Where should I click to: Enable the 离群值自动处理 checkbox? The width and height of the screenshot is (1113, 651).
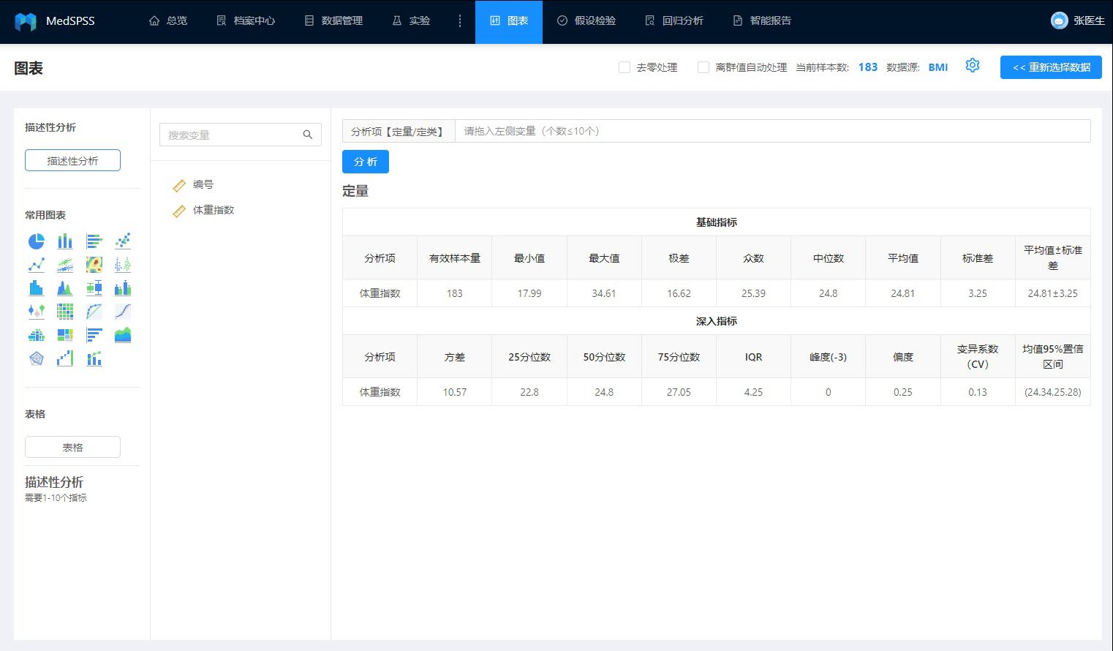(x=703, y=67)
